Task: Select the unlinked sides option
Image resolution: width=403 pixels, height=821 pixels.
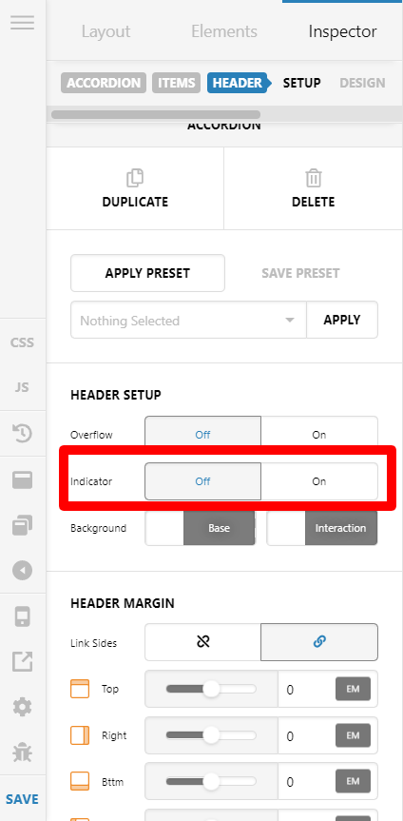Action: [x=203, y=642]
